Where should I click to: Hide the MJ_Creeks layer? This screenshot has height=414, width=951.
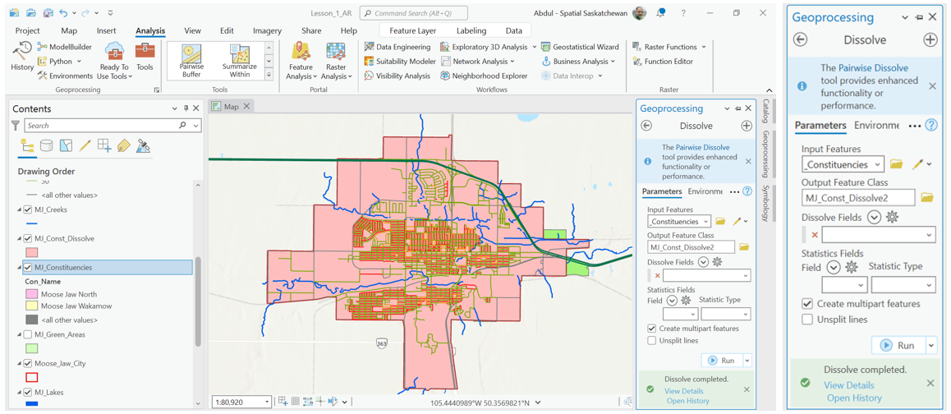tap(28, 209)
